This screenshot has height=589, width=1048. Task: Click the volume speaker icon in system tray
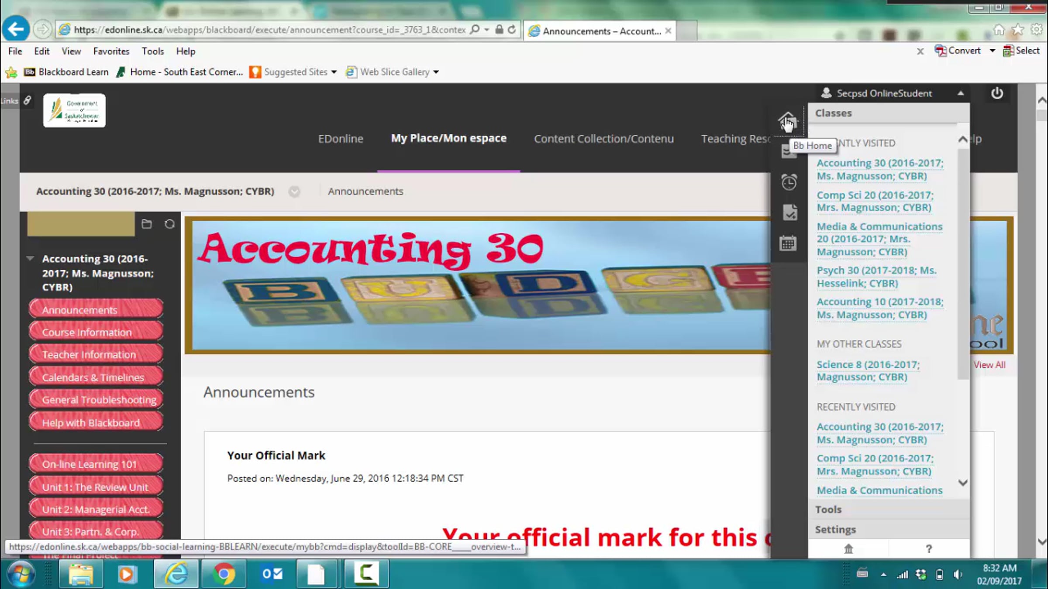pyautogui.click(x=958, y=575)
